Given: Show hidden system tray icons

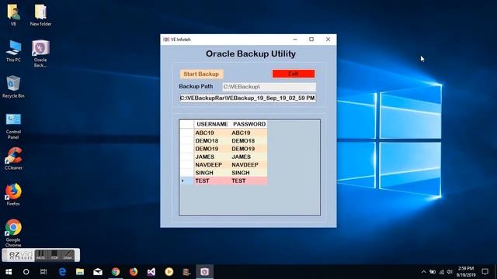Looking at the screenshot, I should [x=424, y=272].
